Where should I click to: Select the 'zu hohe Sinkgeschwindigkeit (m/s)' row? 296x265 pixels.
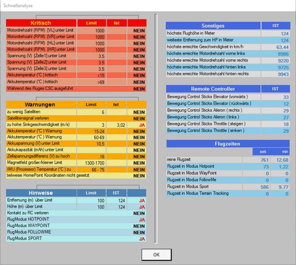point(76,125)
